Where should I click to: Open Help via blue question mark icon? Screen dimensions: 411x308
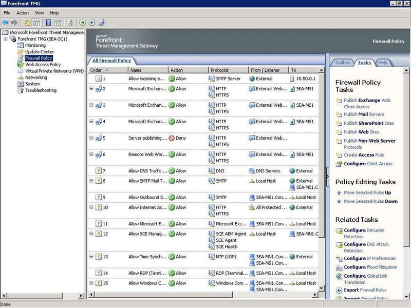tap(48, 23)
